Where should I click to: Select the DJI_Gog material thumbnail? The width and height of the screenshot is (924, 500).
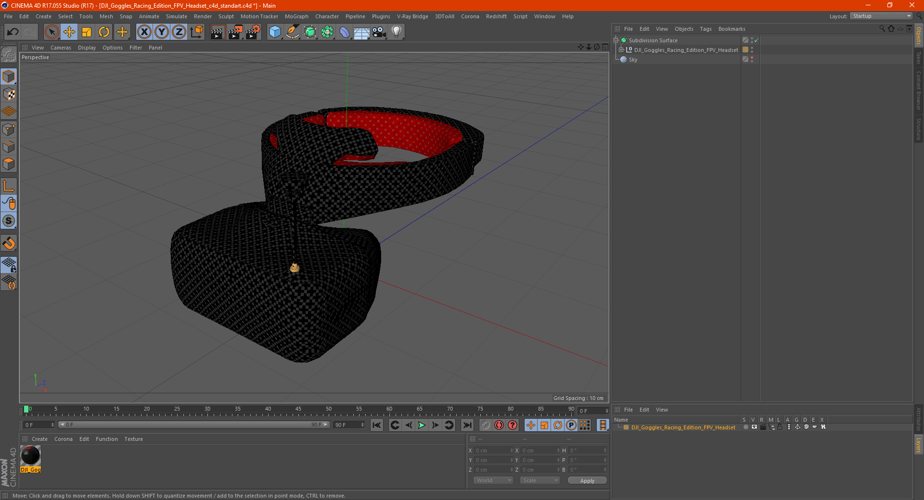click(x=31, y=455)
